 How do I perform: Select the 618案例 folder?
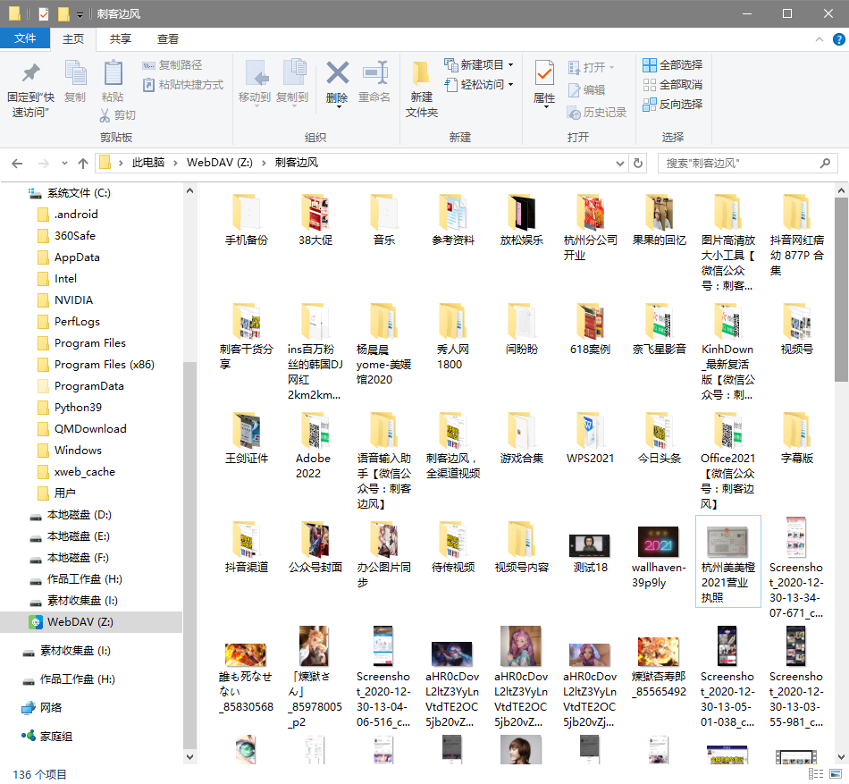pyautogui.click(x=590, y=330)
